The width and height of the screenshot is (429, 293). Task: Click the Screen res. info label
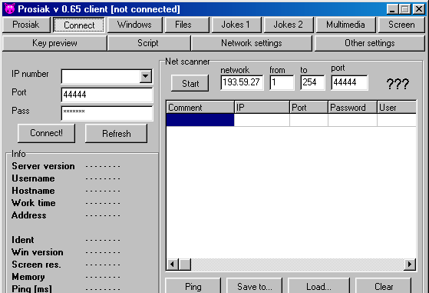point(36,265)
